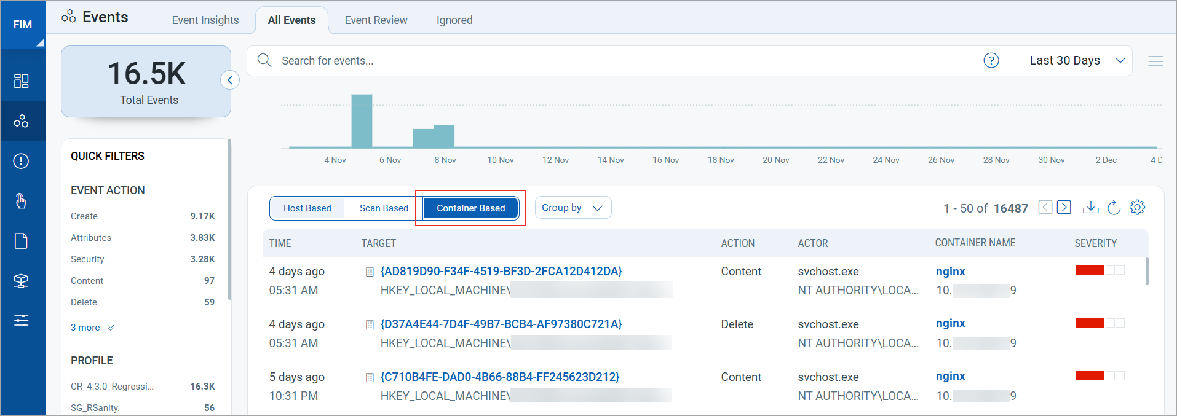Click the 16.5K Total Events card
The height and width of the screenshot is (416, 1177).
coord(146,82)
